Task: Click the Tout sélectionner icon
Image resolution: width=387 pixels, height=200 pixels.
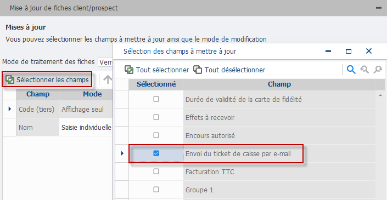Action: pos(129,70)
